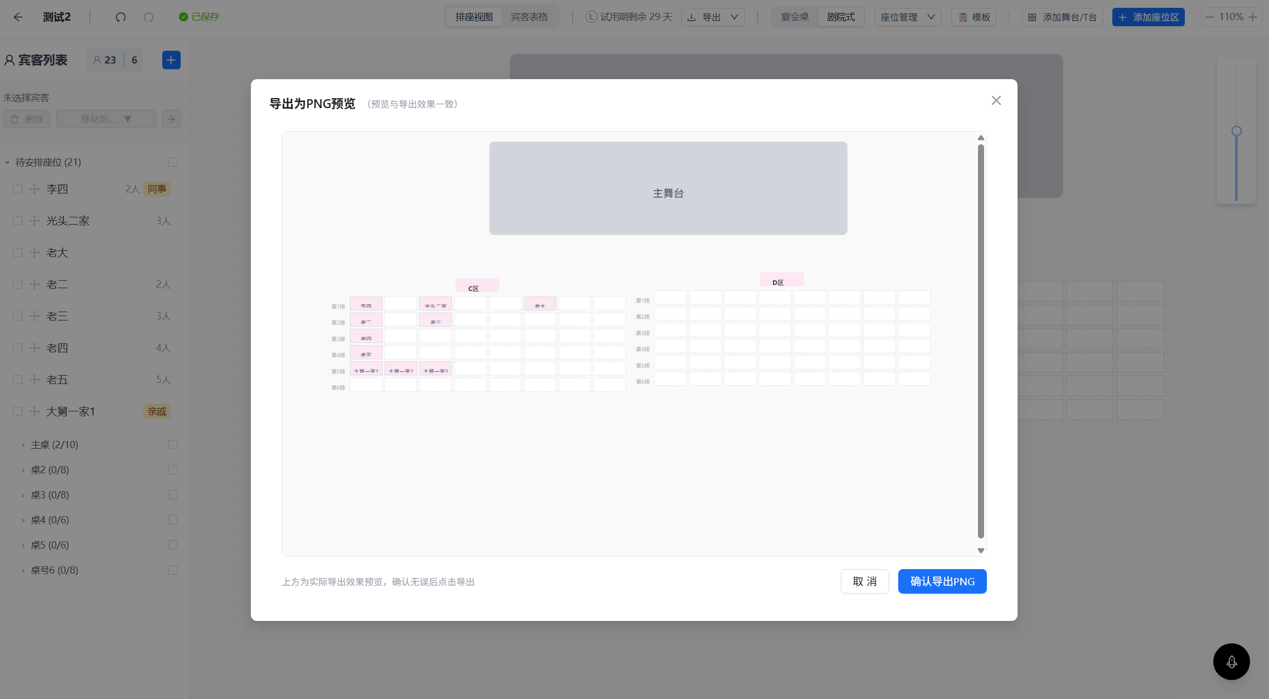
Task: Tick the checkbox next to 老三
Action: (18, 316)
